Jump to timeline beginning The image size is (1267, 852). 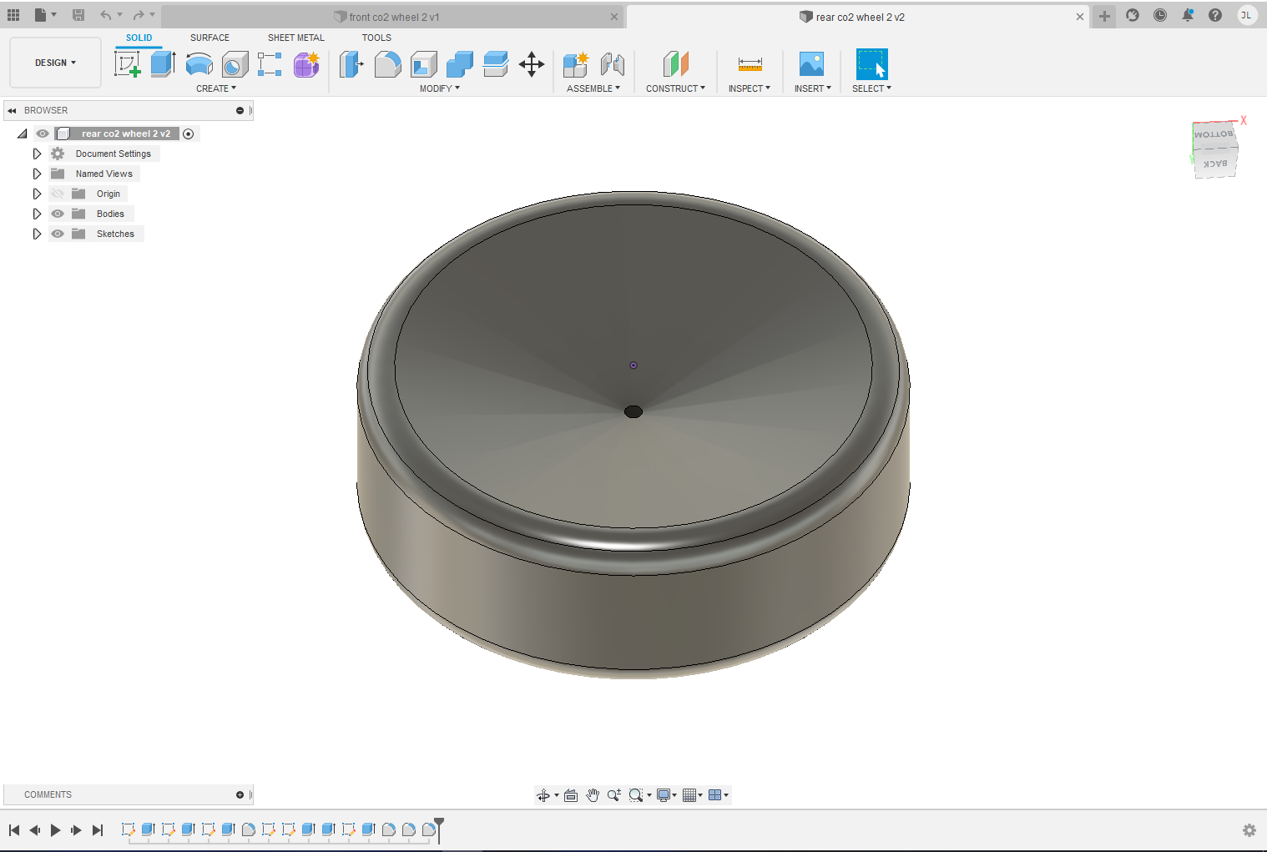pos(14,830)
